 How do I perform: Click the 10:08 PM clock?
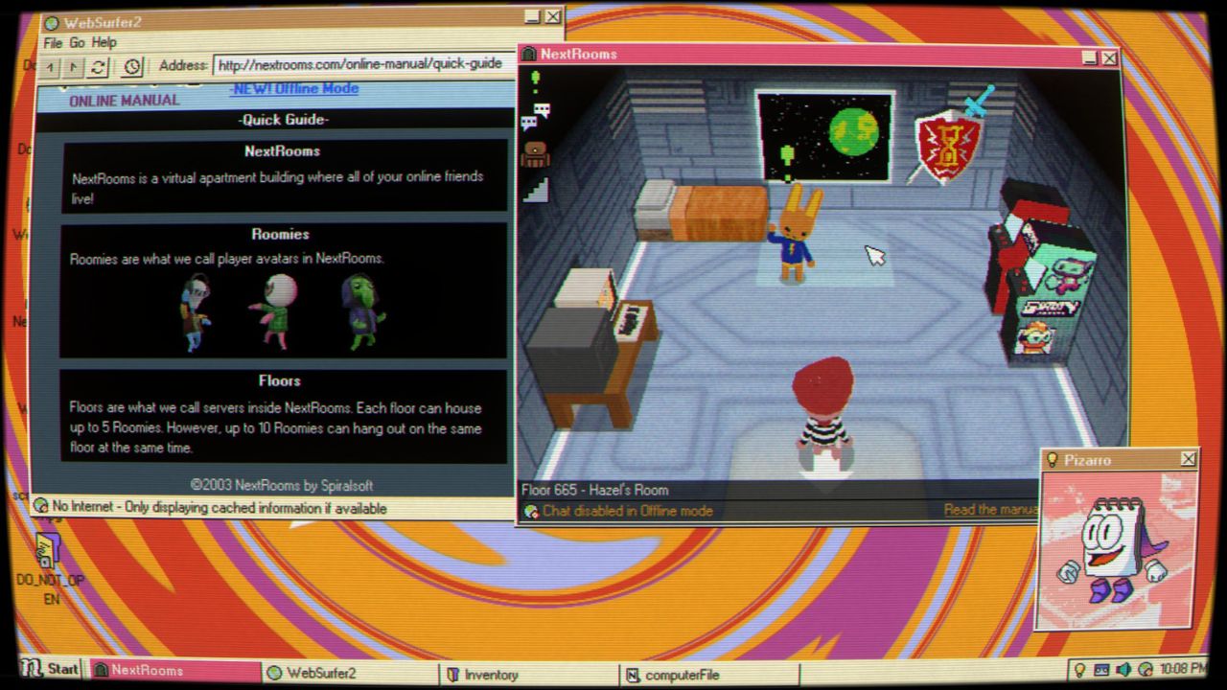click(1183, 668)
